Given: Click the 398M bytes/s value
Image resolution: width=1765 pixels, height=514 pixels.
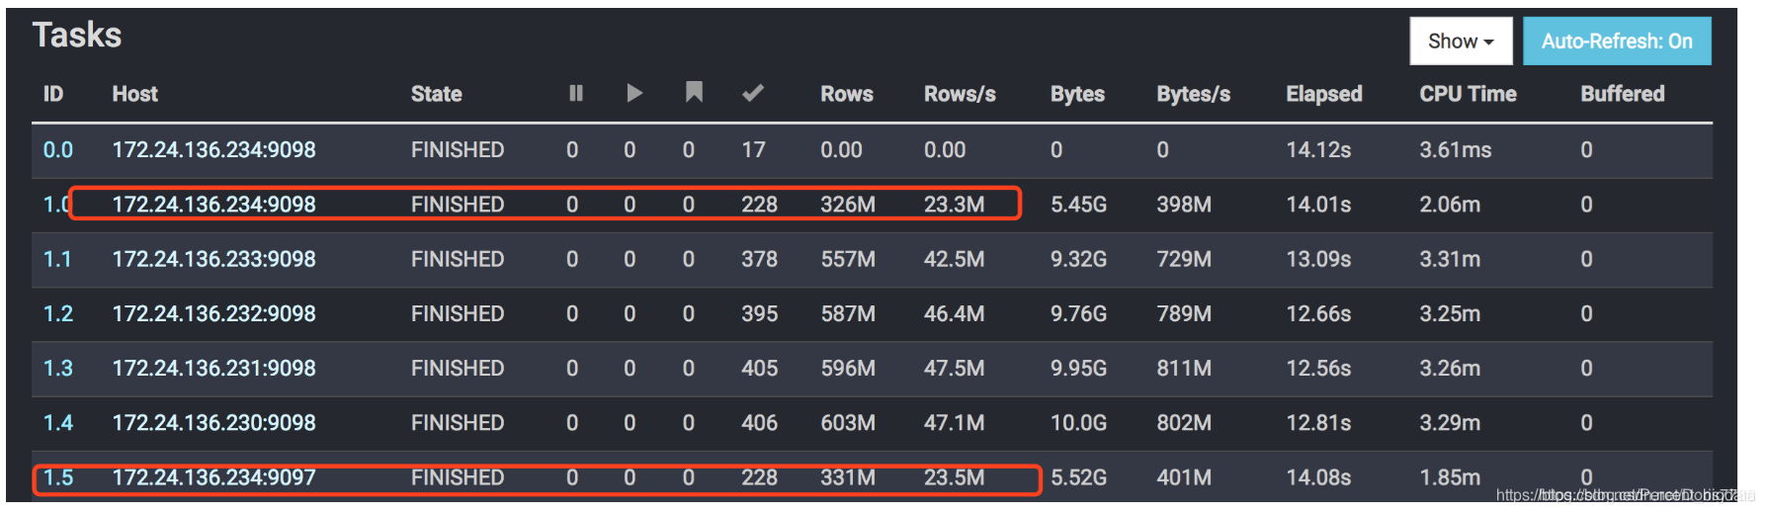Looking at the screenshot, I should tap(1185, 205).
